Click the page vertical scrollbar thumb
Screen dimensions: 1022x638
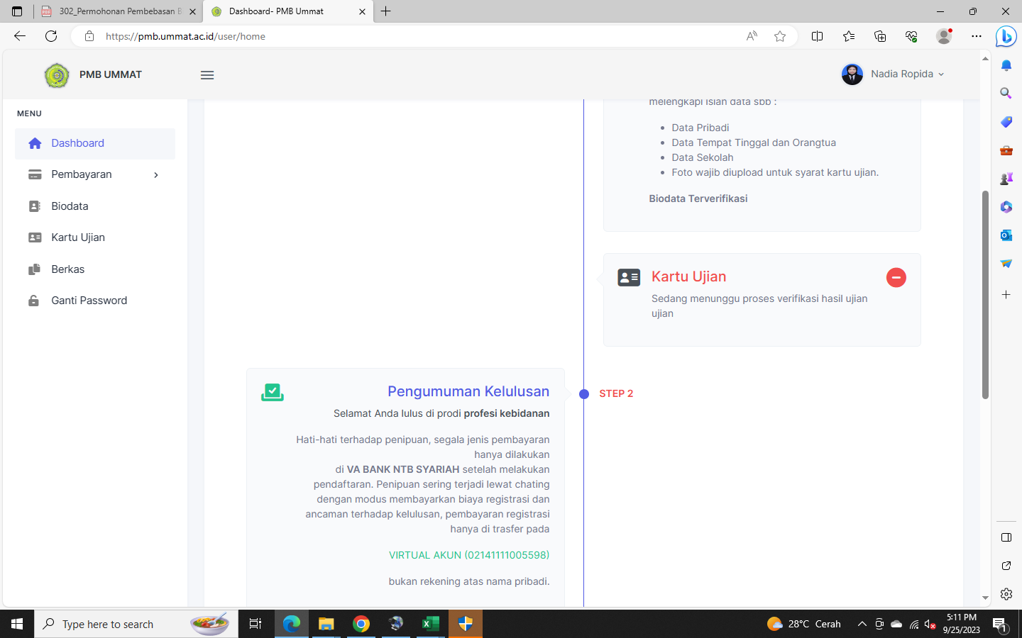(x=985, y=294)
